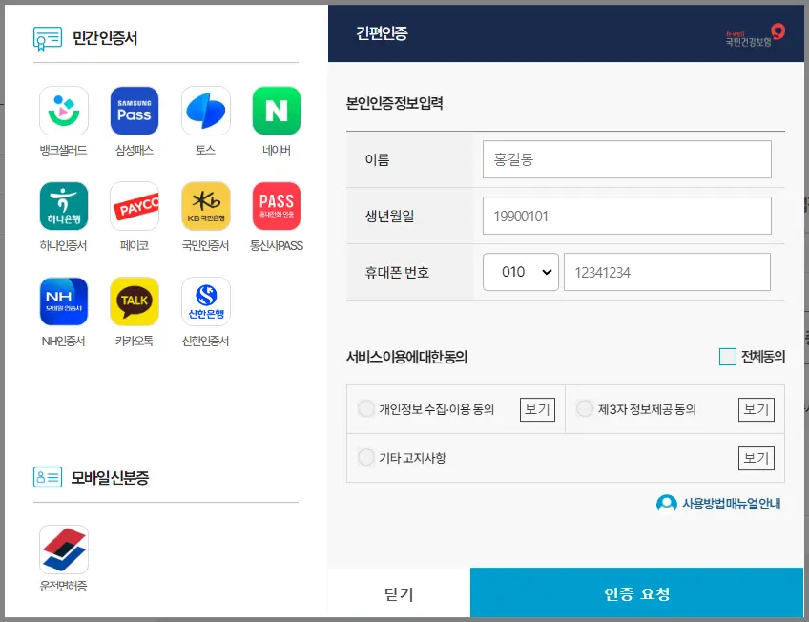Click the 국민건강보험 logo in header
Screen dimensions: 809x622
(756, 35)
